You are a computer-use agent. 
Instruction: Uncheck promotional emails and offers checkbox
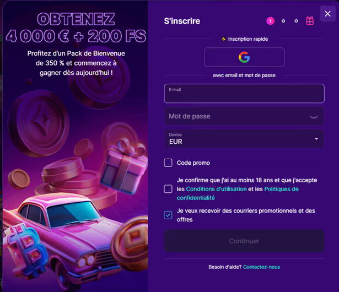click(x=168, y=215)
